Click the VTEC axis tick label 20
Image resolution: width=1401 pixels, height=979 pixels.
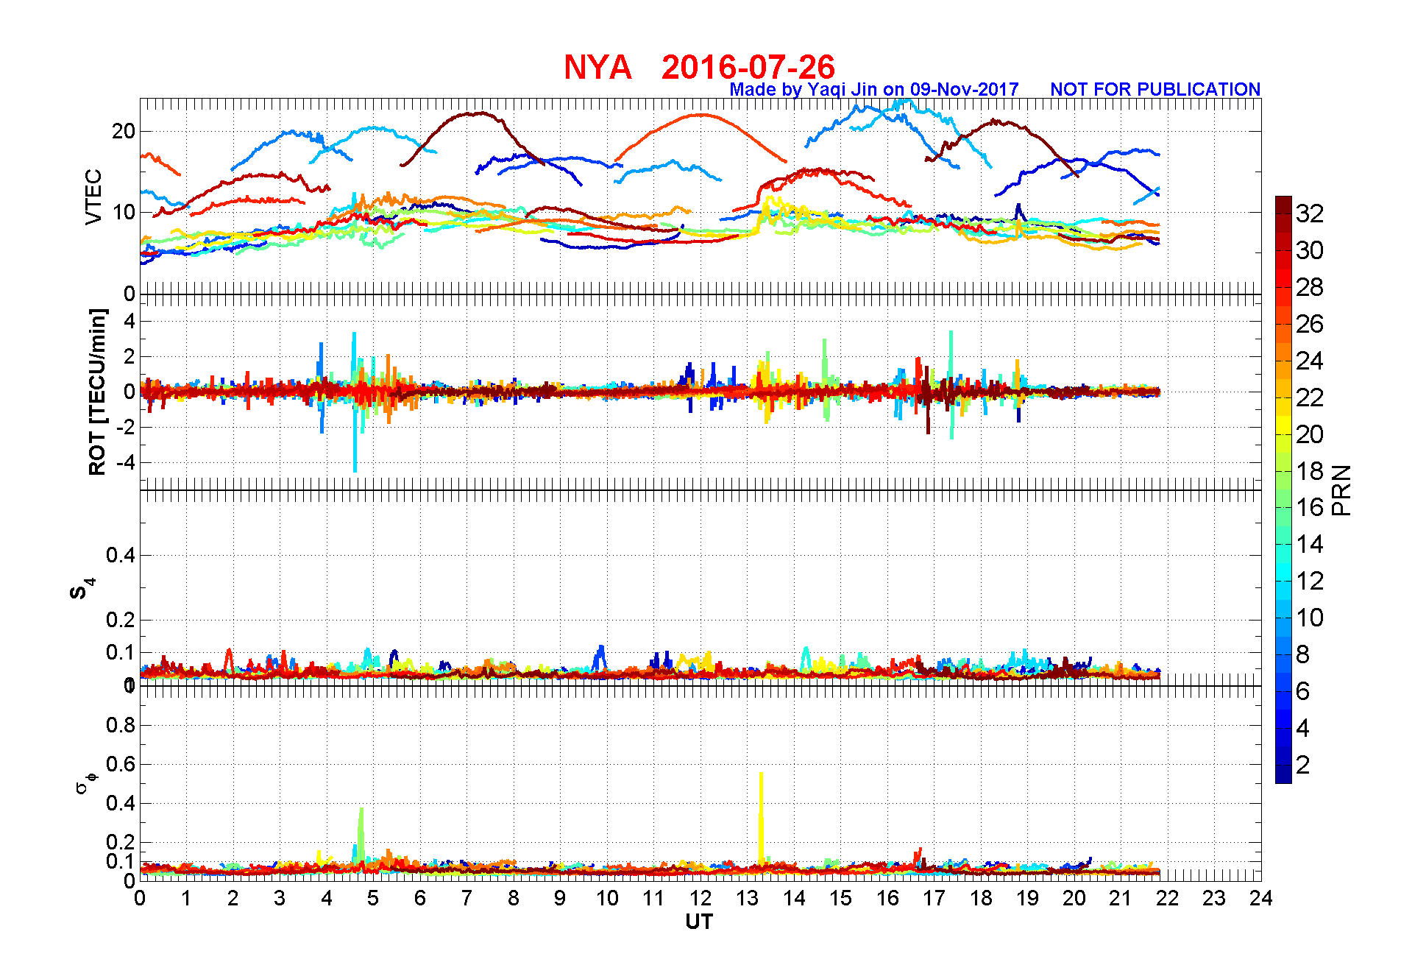click(124, 132)
